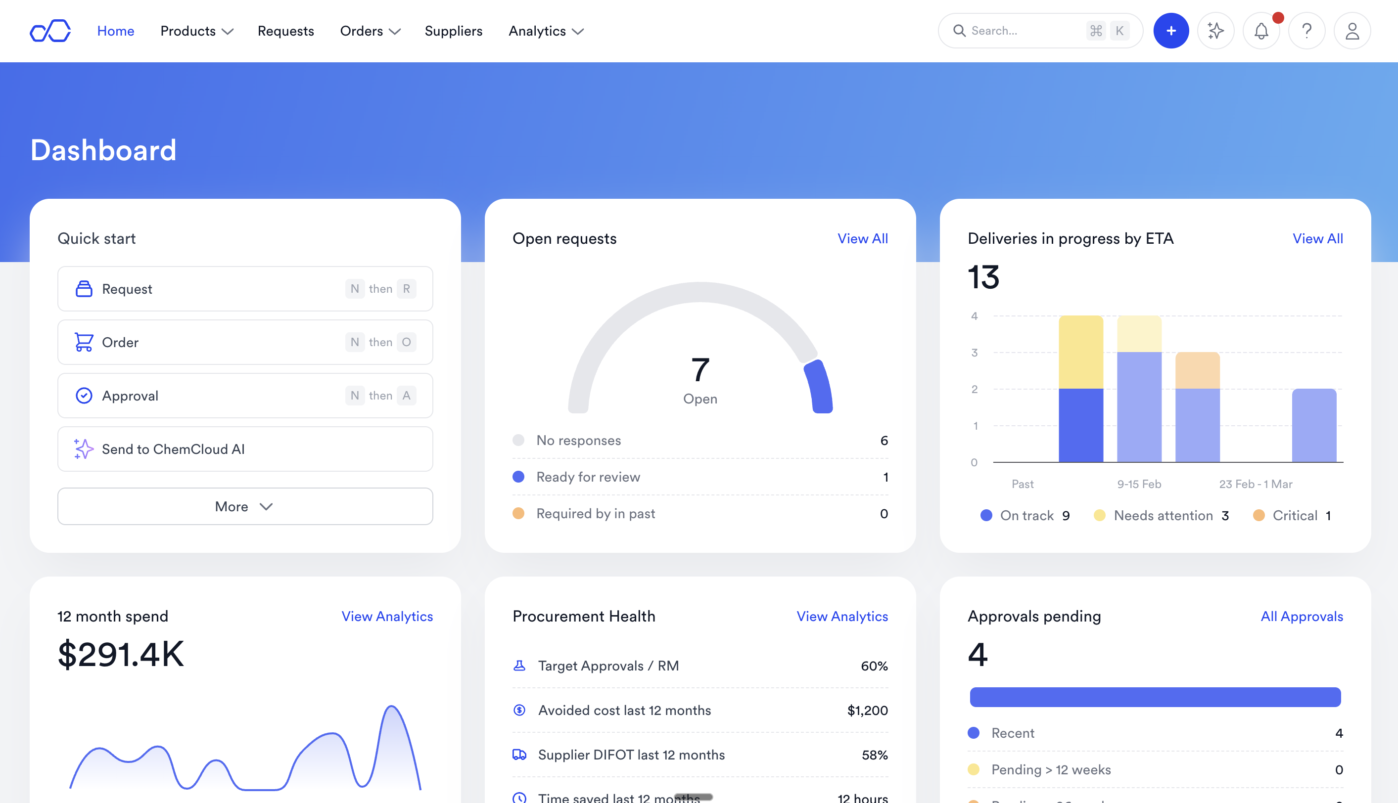Click the blue plus create button
This screenshot has width=1398, height=803.
coord(1171,31)
